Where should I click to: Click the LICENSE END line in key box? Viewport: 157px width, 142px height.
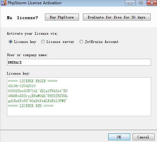click(31, 106)
